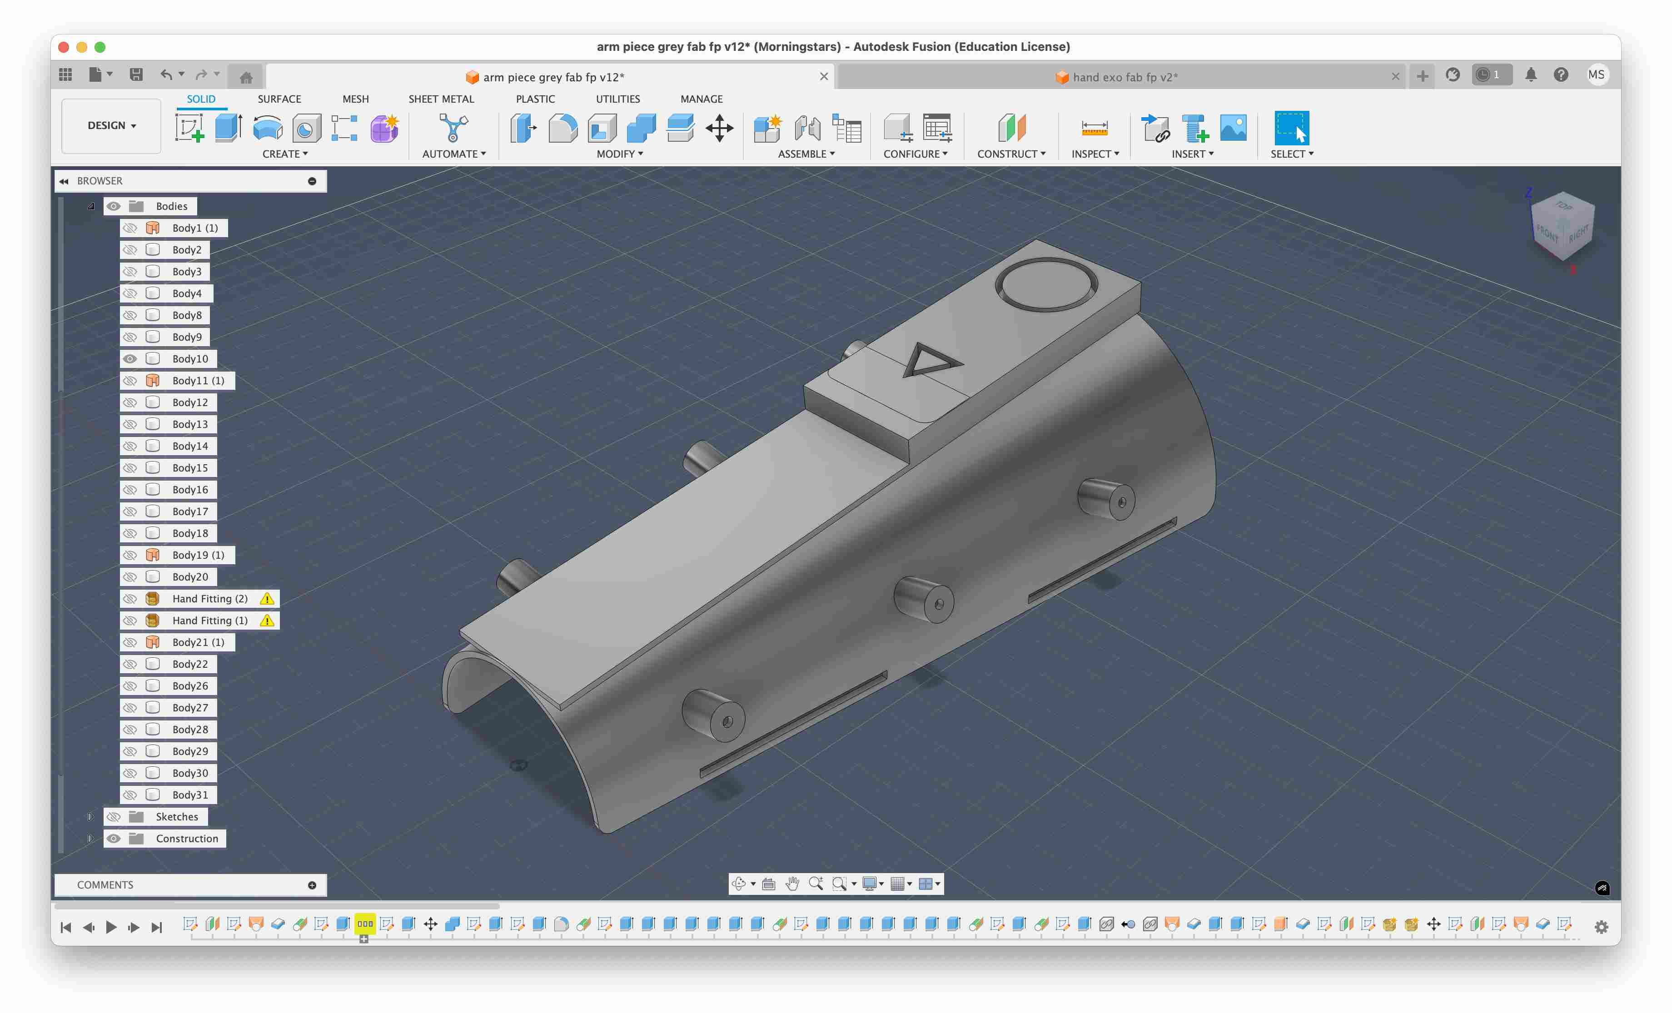Toggle Sketches folder visibility

tap(114, 817)
